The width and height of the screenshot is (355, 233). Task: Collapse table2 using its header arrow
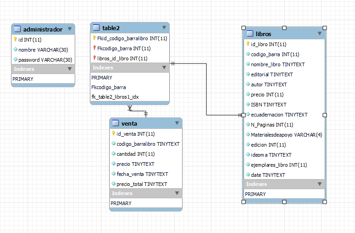[x=164, y=27]
